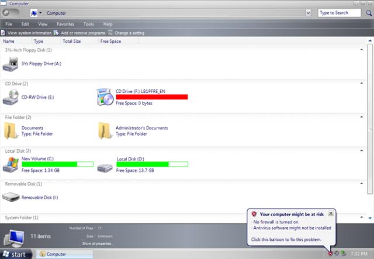The width and height of the screenshot is (374, 259).
Task: Click the taskbar clock
Action: 359,254
